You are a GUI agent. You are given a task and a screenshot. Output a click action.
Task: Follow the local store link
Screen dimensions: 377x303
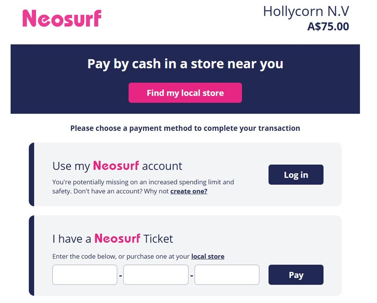click(208, 256)
